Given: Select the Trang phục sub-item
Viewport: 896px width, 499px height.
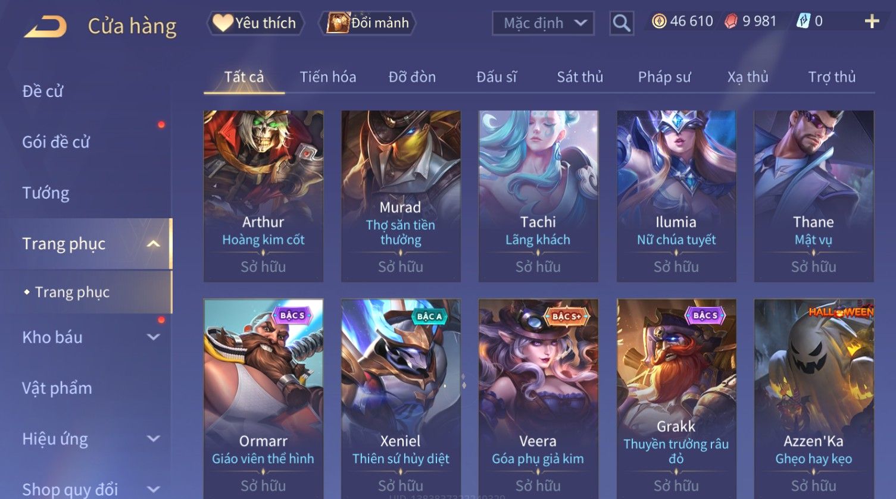Looking at the screenshot, I should tap(72, 292).
